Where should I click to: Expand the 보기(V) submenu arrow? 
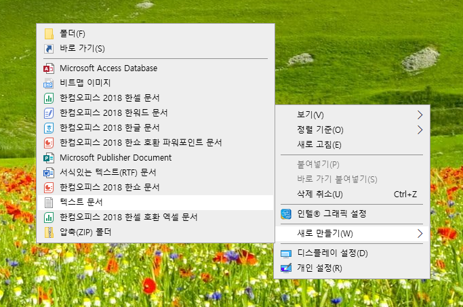point(420,115)
